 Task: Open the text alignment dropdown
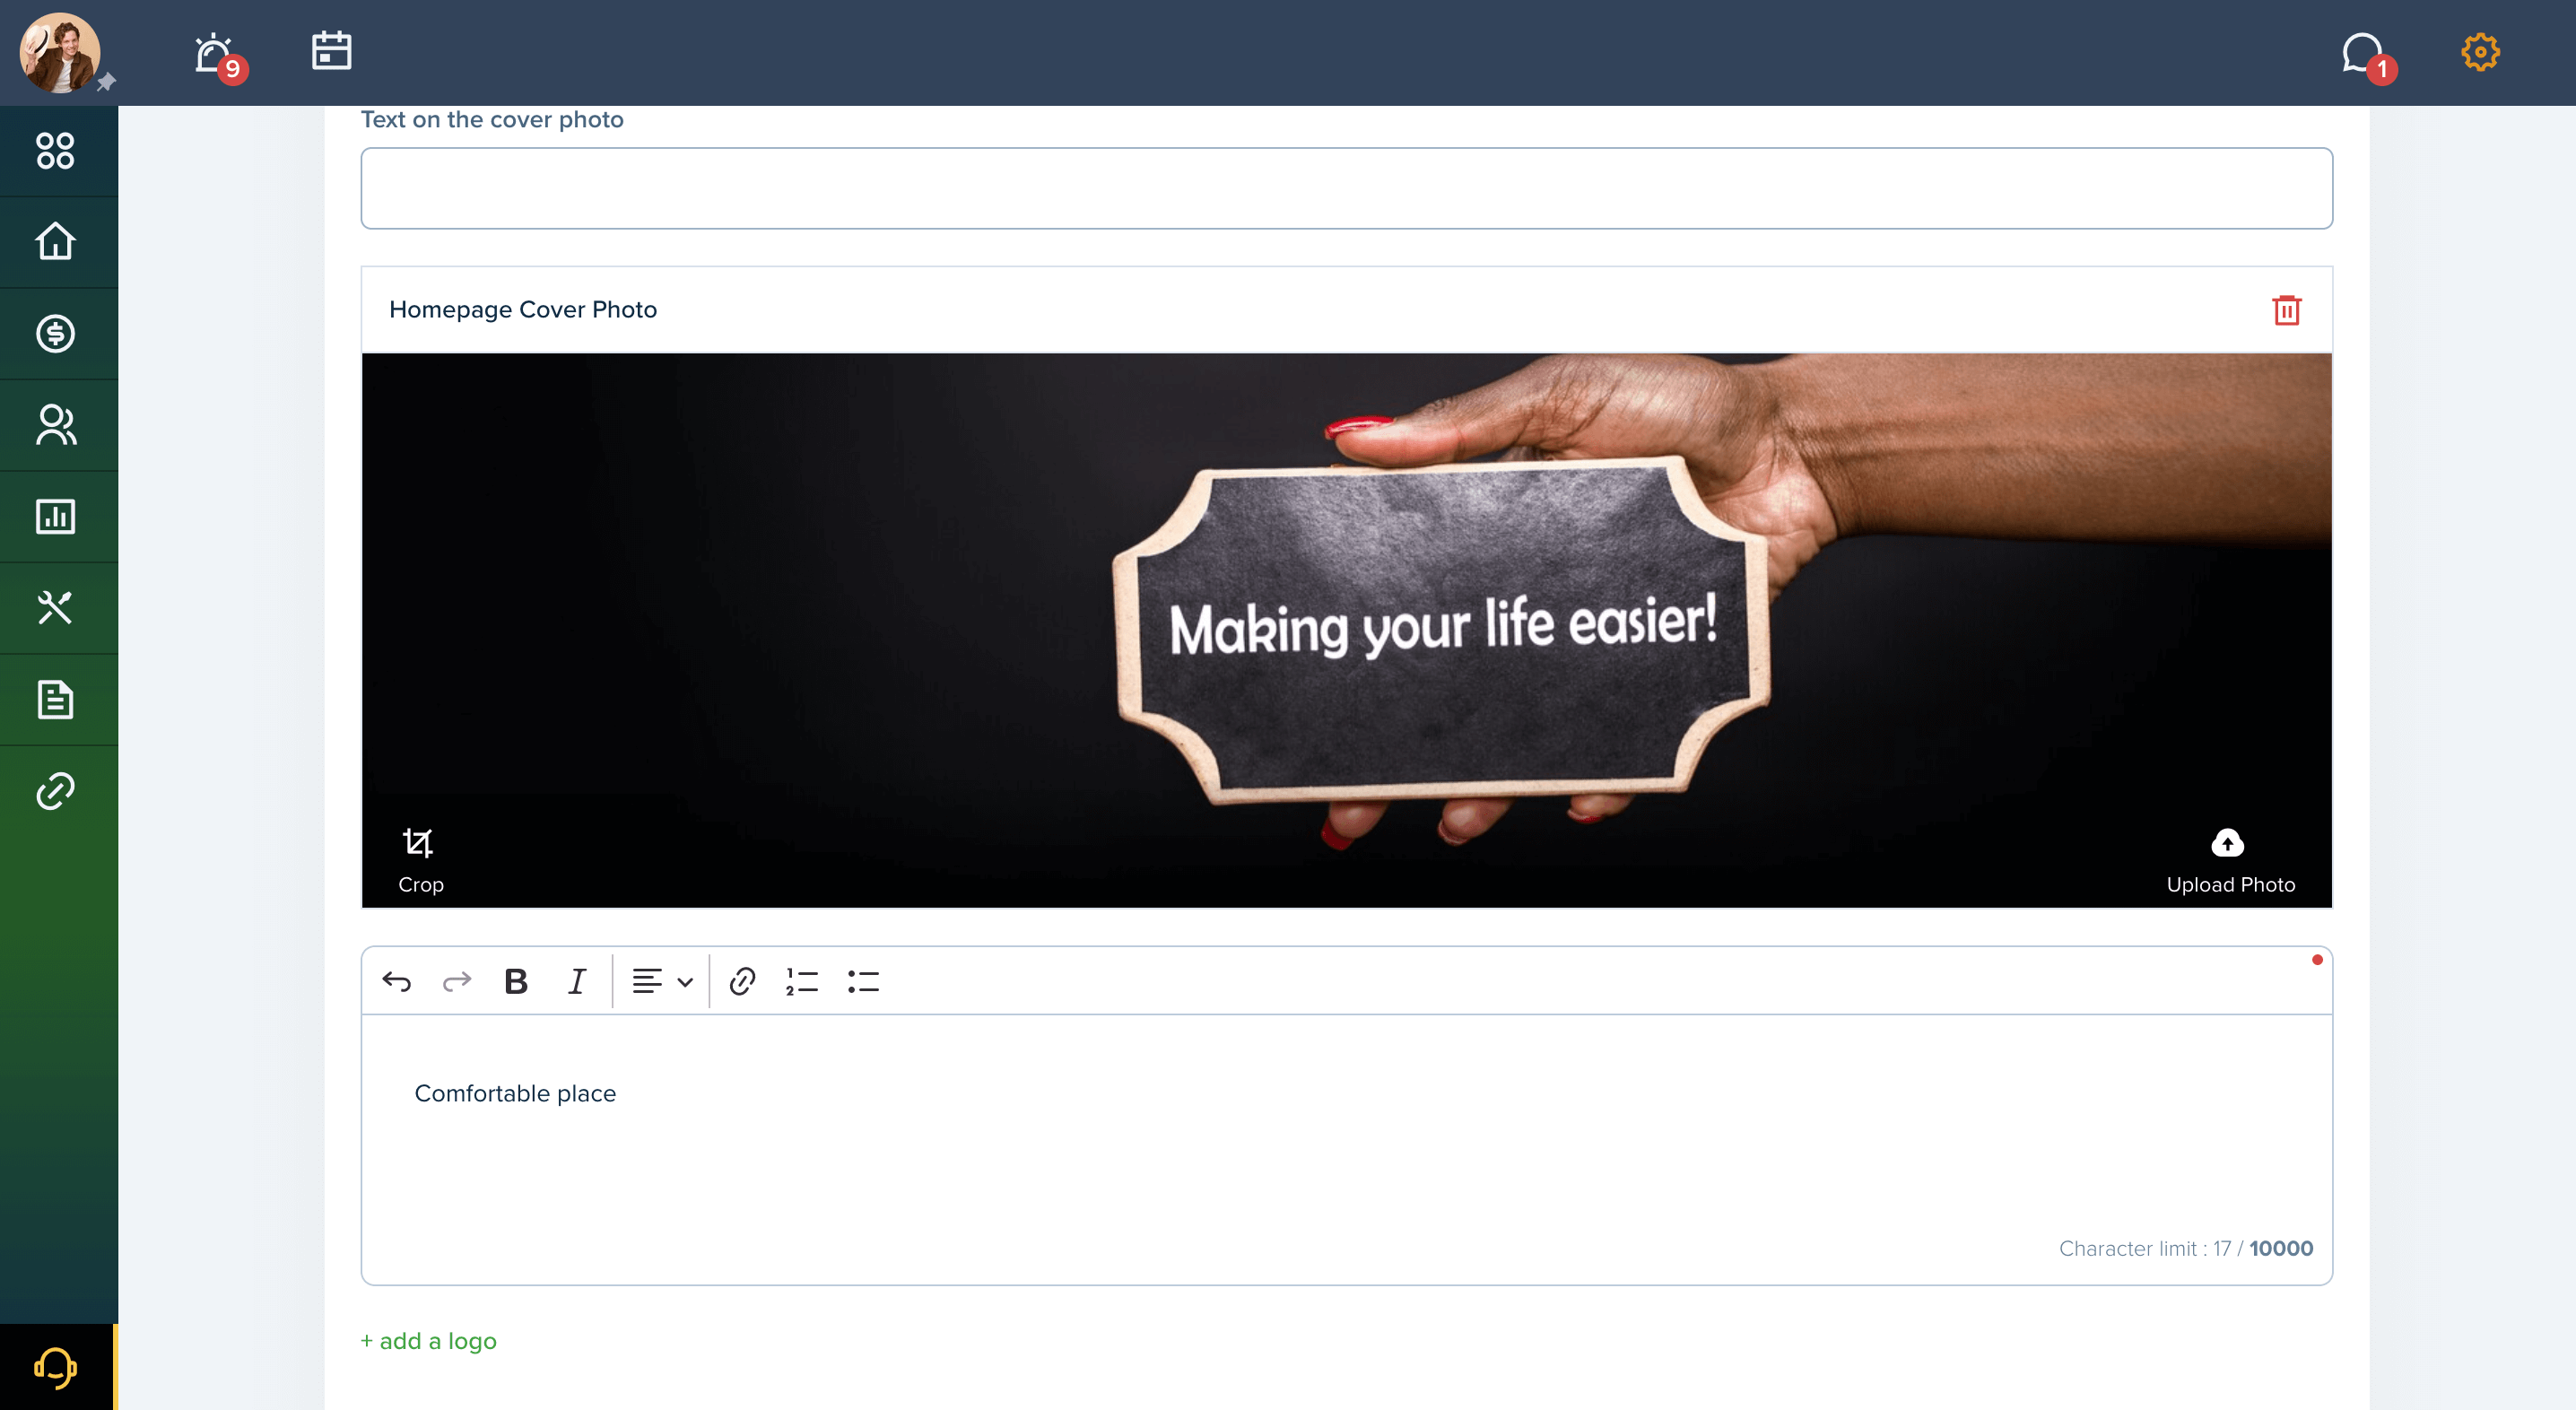coord(662,981)
